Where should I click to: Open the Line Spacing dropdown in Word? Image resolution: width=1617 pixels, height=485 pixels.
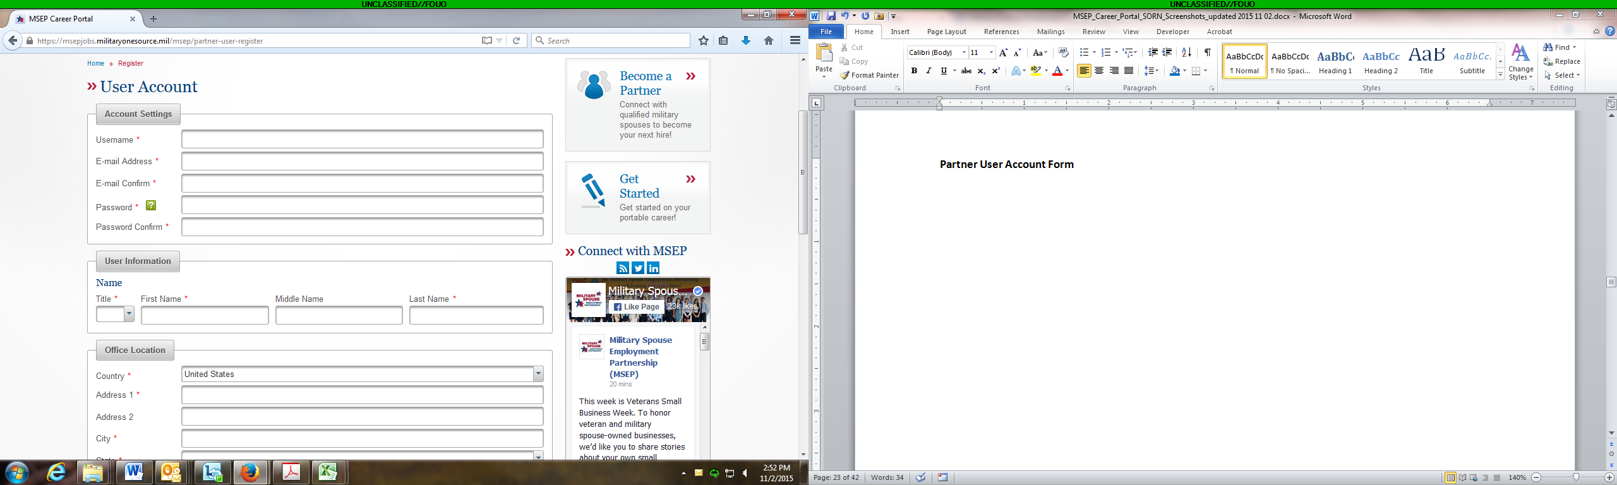1151,71
